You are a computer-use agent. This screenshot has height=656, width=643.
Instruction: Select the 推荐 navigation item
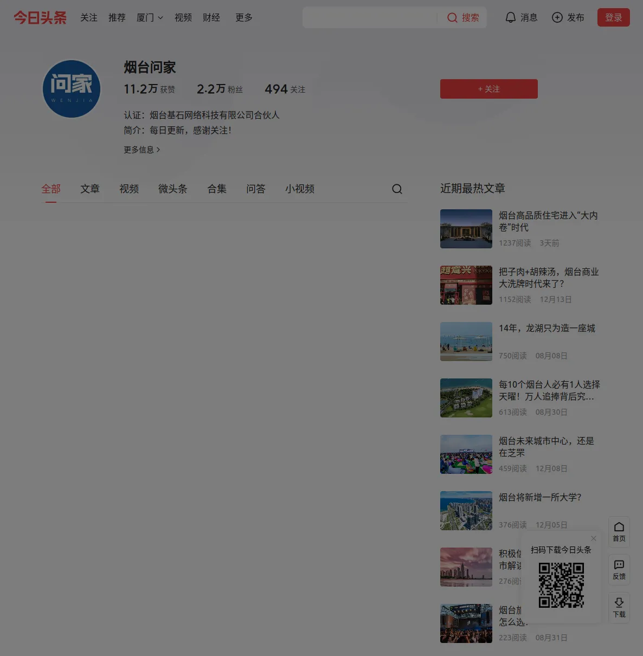click(x=117, y=17)
